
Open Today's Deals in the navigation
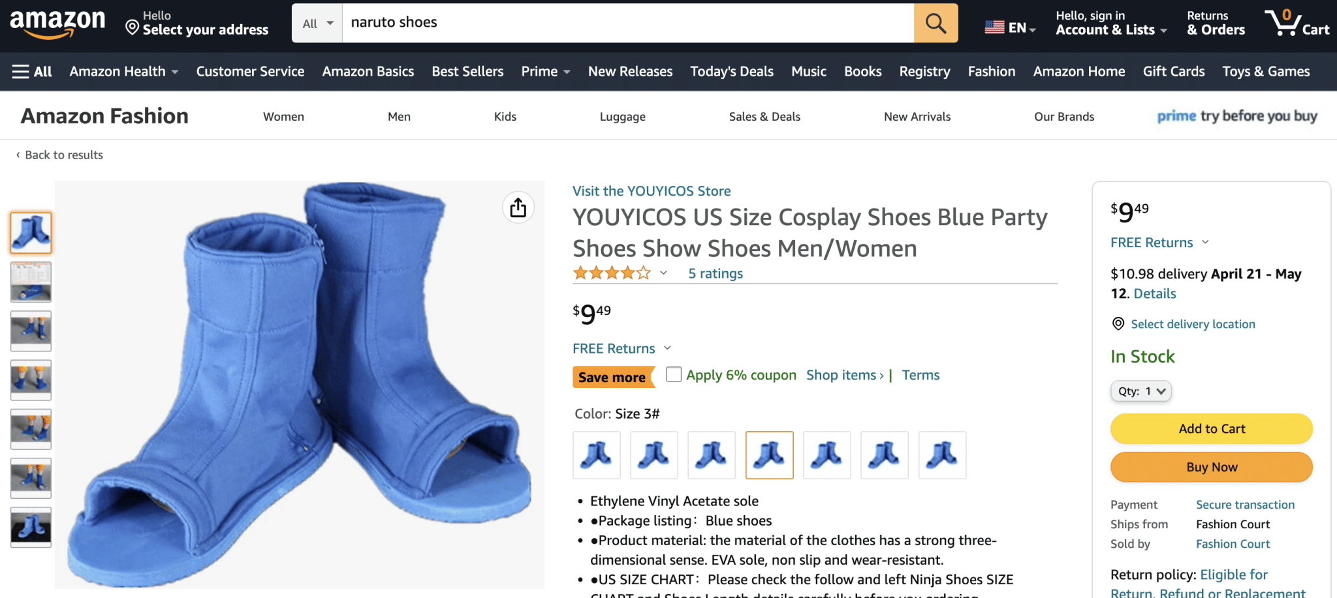731,72
